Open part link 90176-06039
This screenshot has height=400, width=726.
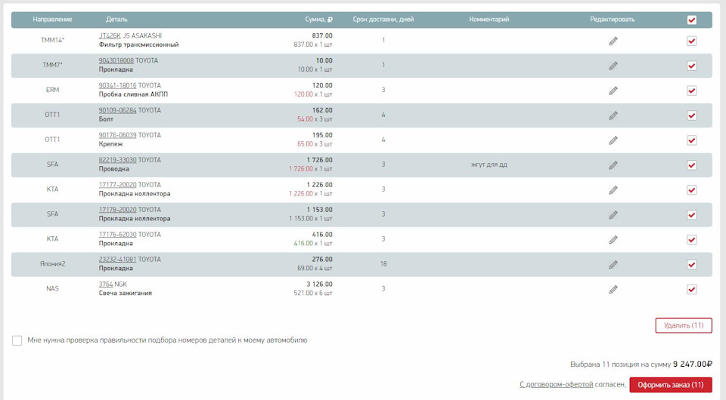(117, 135)
